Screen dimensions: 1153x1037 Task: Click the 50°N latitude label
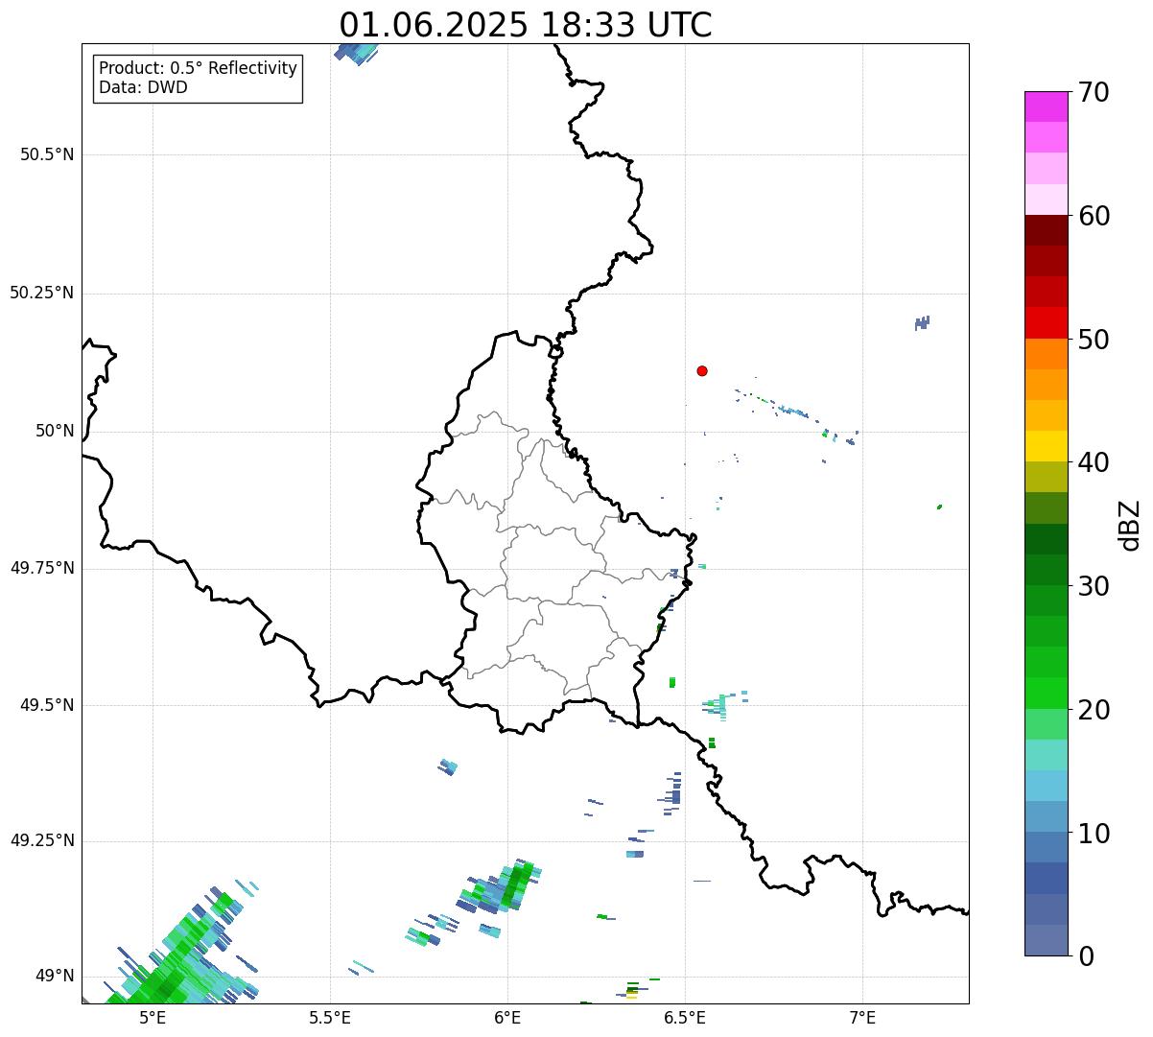coord(55,431)
